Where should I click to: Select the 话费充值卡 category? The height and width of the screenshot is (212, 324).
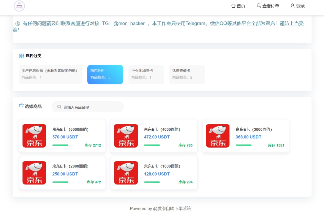[x=187, y=74]
